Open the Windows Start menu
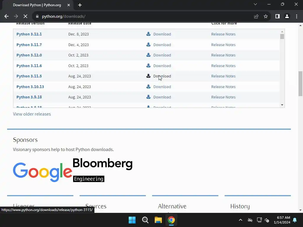 pos(132,220)
